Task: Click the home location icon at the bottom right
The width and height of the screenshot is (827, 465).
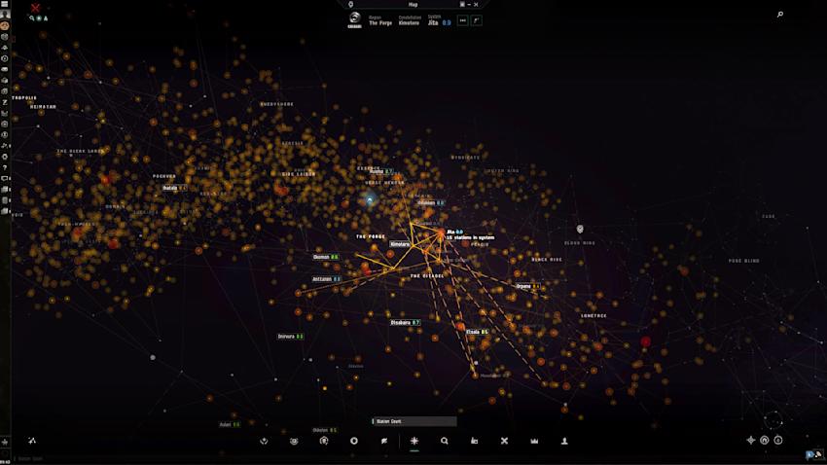Action: pos(764,441)
